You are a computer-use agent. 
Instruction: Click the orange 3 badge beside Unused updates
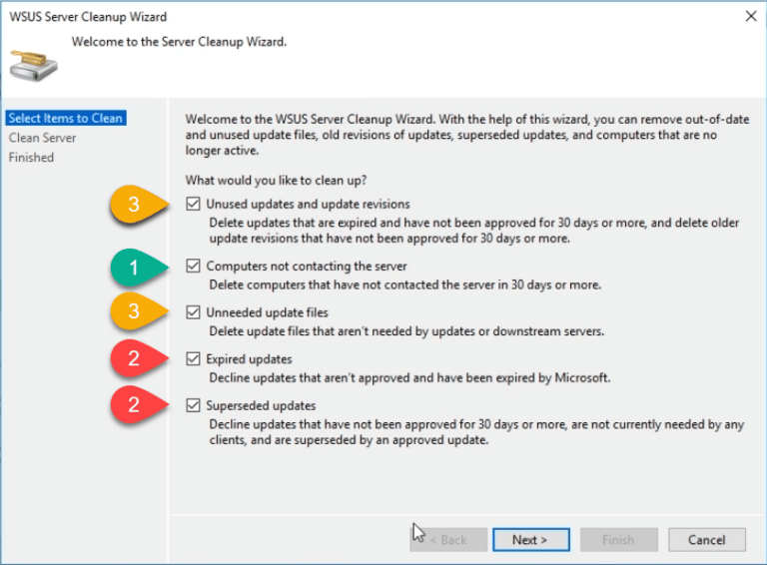pyautogui.click(x=134, y=205)
